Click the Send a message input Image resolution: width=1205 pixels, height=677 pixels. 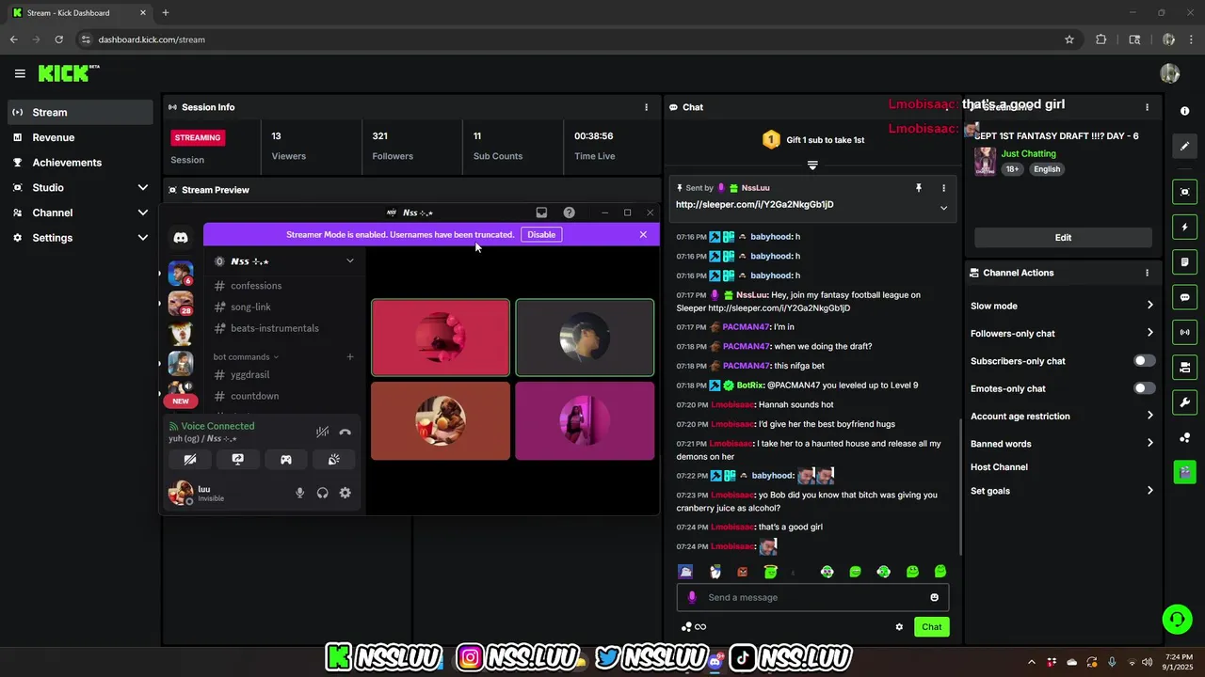pos(812,597)
